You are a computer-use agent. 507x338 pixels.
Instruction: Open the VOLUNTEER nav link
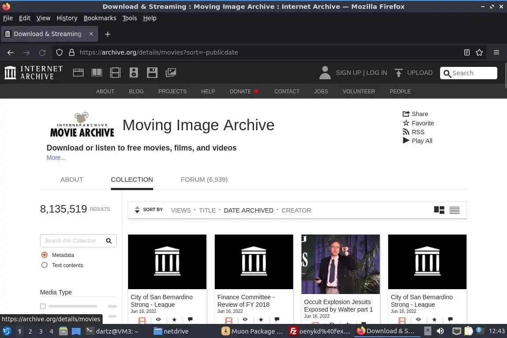[359, 92]
